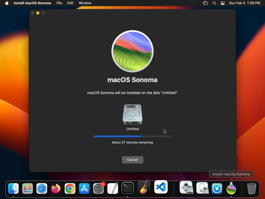
Task: Launch GarageBand from the Dock
Action: 143,187
